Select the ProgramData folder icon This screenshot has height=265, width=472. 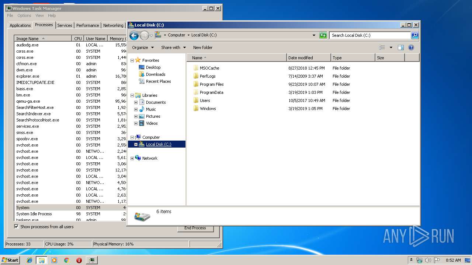tap(196, 92)
